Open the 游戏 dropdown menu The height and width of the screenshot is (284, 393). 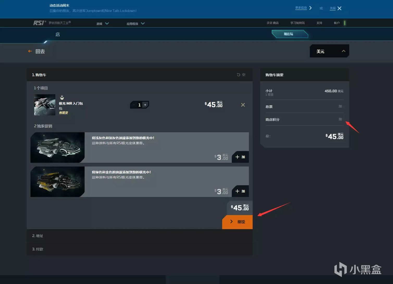pos(103,24)
